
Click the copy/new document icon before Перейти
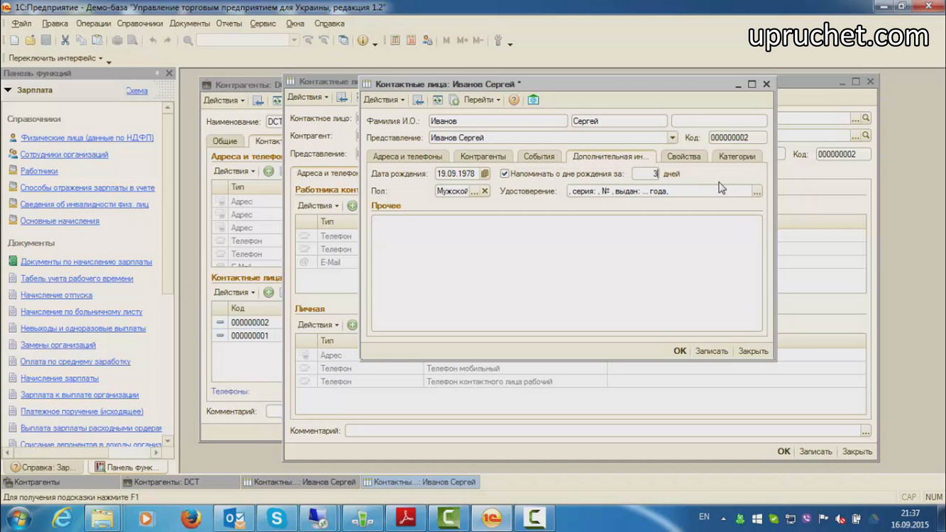pyautogui.click(x=454, y=100)
